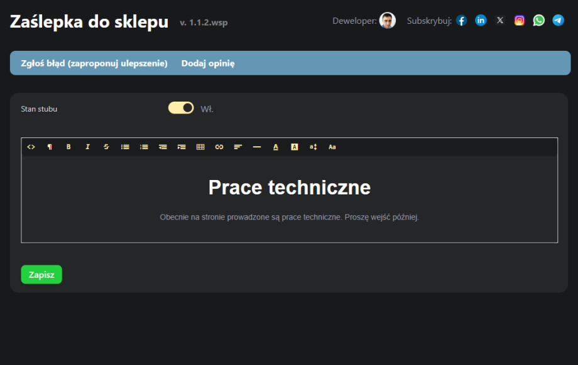Open the code view icon

click(x=31, y=147)
